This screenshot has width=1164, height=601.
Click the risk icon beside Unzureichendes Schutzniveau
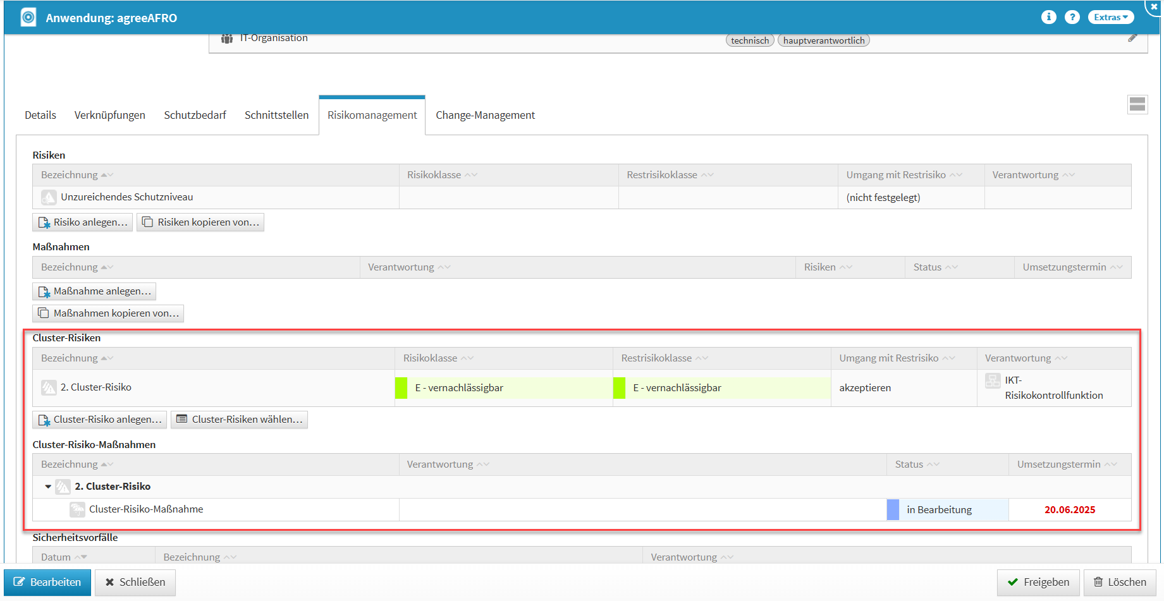49,198
